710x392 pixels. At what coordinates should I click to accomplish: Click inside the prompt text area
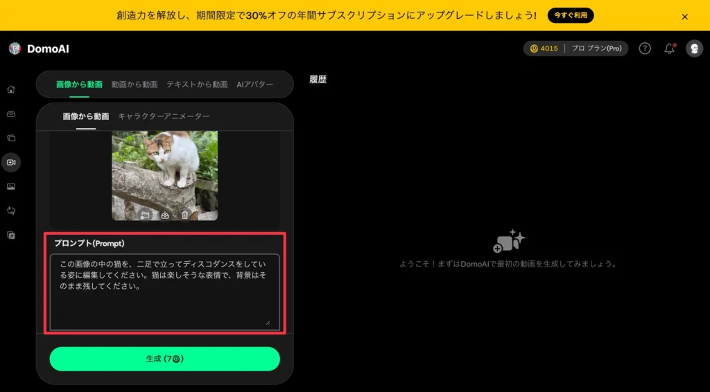click(x=165, y=292)
